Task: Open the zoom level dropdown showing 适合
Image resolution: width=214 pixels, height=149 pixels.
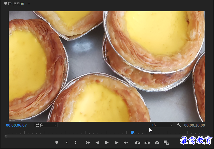Action: [46, 125]
